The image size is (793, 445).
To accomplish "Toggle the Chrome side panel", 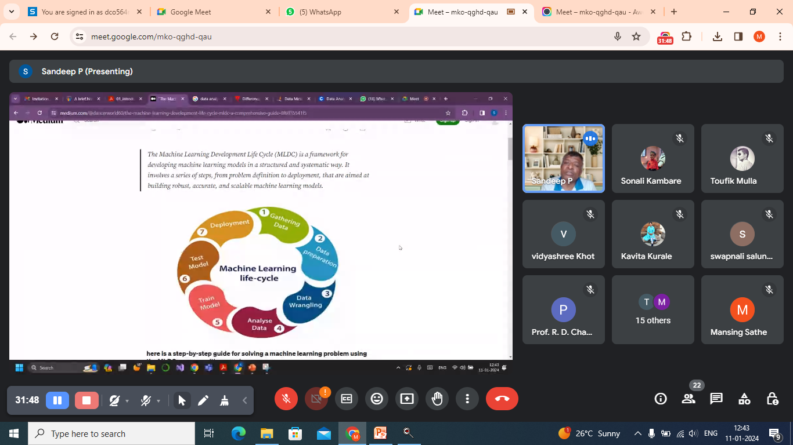I will click(x=738, y=37).
